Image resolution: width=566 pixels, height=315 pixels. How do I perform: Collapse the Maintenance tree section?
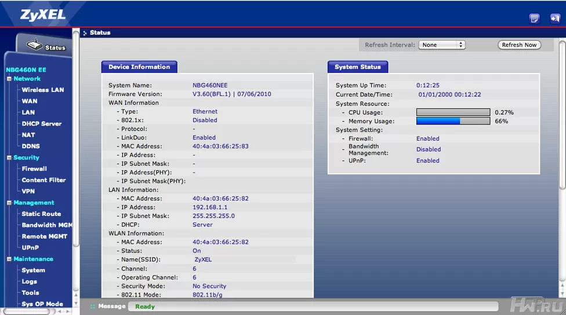[x=9, y=259]
